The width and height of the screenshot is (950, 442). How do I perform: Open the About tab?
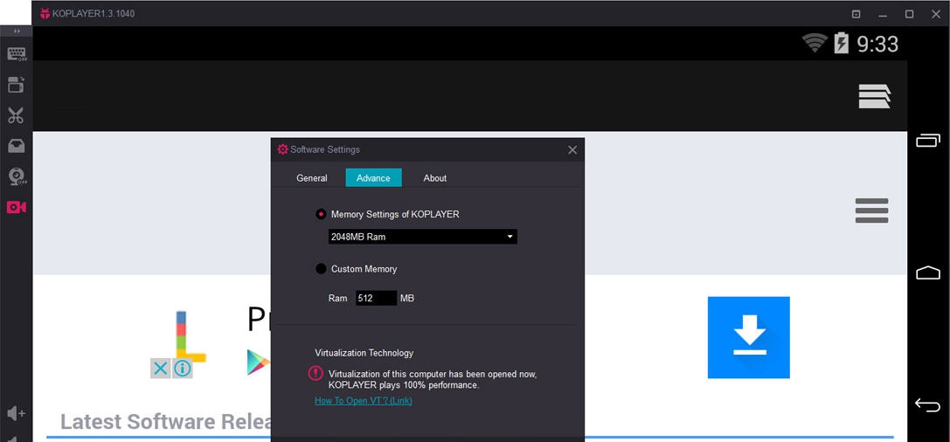pos(435,178)
